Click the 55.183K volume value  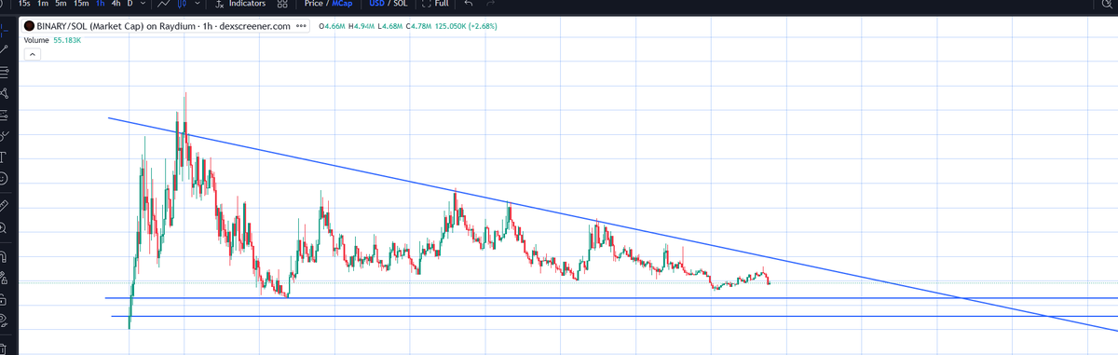66,41
